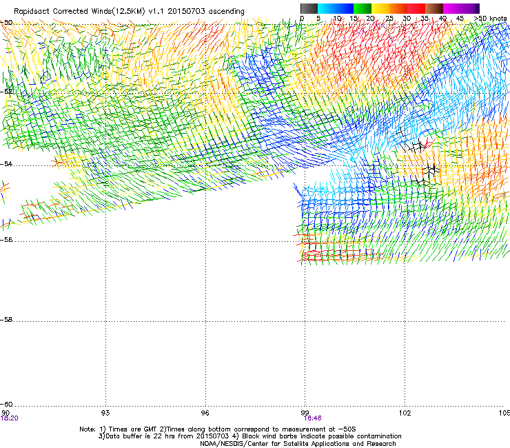The image size is (510, 448).
Task: Click longitude axis label '99'
Action: pos(305,413)
